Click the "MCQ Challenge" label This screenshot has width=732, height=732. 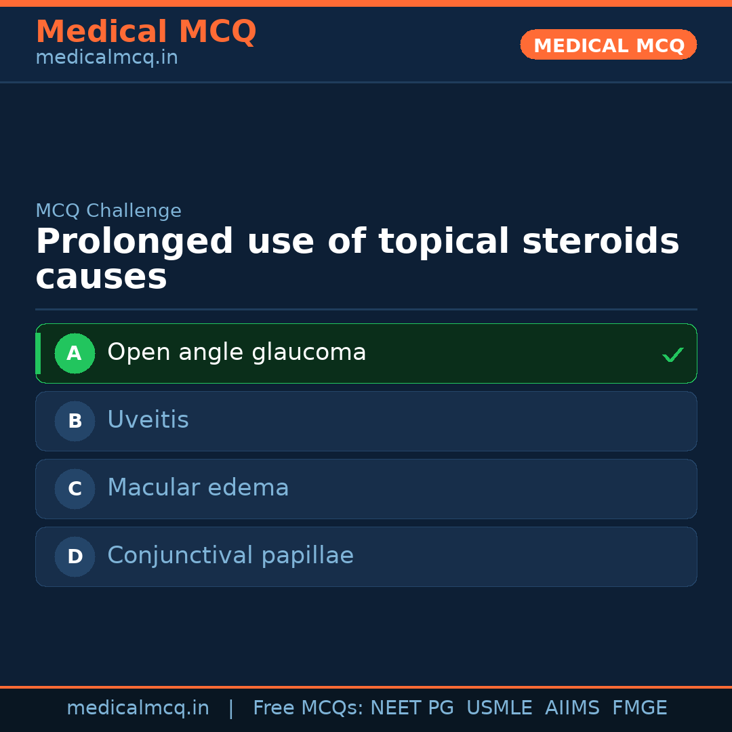(x=108, y=211)
